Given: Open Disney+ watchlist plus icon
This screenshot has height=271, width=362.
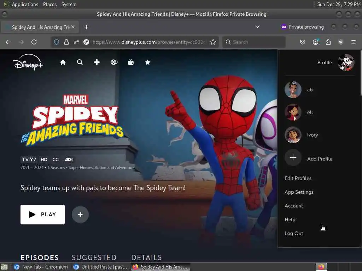Looking at the screenshot, I should [x=97, y=62].
